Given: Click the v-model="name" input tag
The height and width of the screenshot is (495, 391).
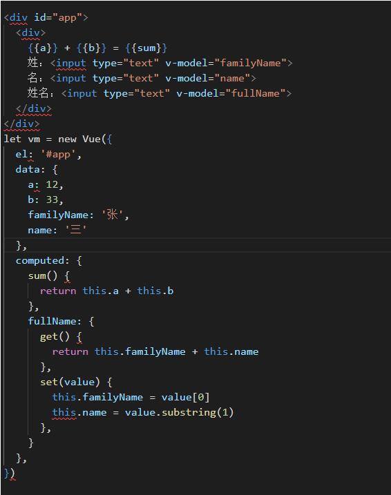Looking at the screenshot, I should click(x=153, y=78).
